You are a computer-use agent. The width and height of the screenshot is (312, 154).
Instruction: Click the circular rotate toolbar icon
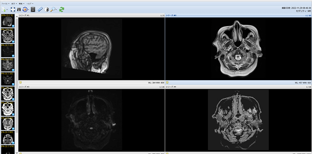click(x=25, y=9)
